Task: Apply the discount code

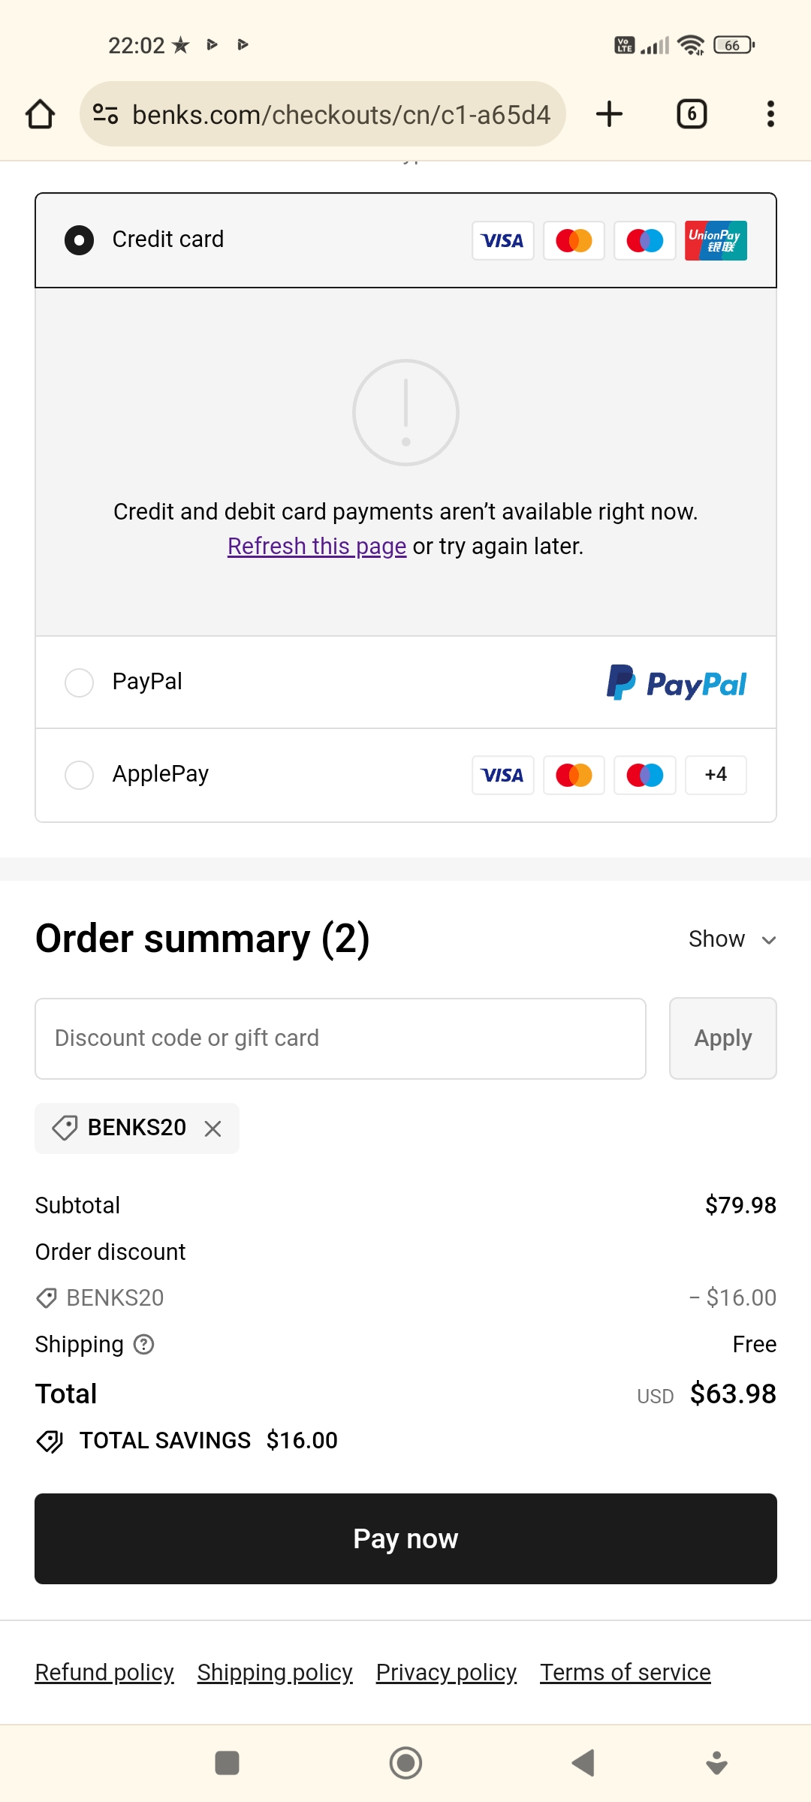Action: click(x=722, y=1038)
